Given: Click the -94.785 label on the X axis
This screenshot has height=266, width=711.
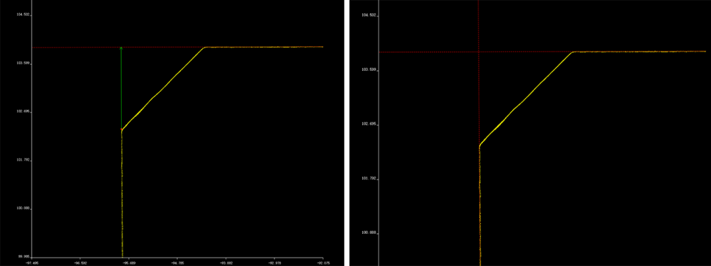Looking at the screenshot, I should point(177,261).
